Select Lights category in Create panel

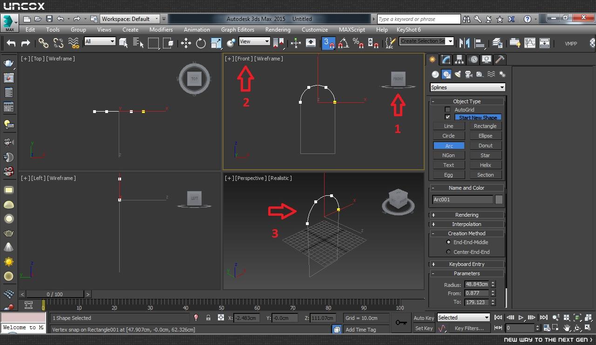click(x=457, y=74)
